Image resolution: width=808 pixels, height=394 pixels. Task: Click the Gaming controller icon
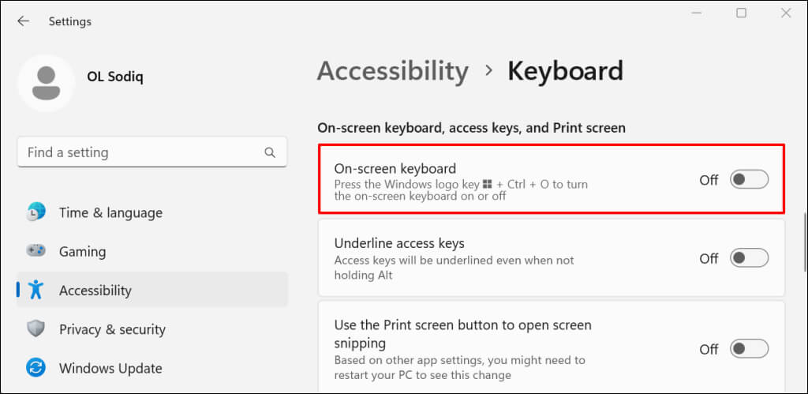36,251
